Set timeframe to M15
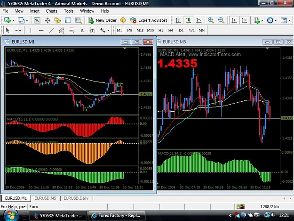This screenshot has width=294, height=221. pos(140,30)
